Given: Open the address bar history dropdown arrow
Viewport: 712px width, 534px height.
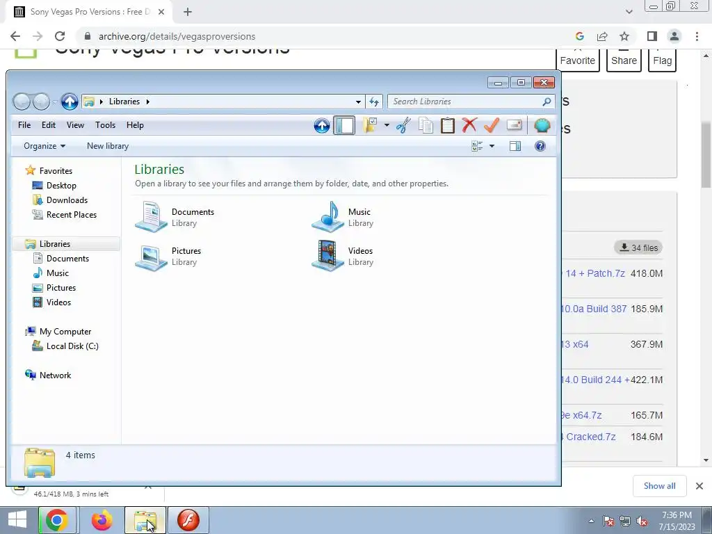Looking at the screenshot, I should pyautogui.click(x=358, y=102).
